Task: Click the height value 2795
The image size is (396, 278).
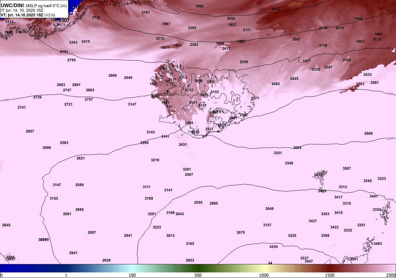Action: [x=71, y=60]
